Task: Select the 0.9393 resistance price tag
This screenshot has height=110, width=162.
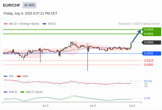Action: click(151, 29)
